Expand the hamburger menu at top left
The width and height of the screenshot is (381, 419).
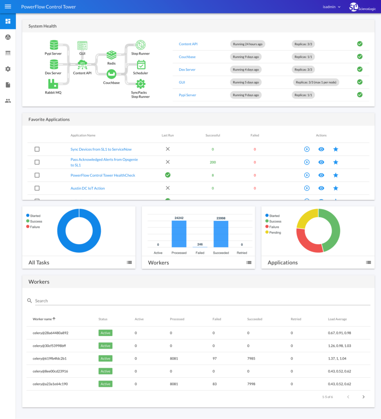click(x=7, y=7)
